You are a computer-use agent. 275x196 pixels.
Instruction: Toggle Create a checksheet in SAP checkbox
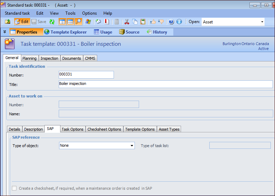pyautogui.click(x=14, y=188)
